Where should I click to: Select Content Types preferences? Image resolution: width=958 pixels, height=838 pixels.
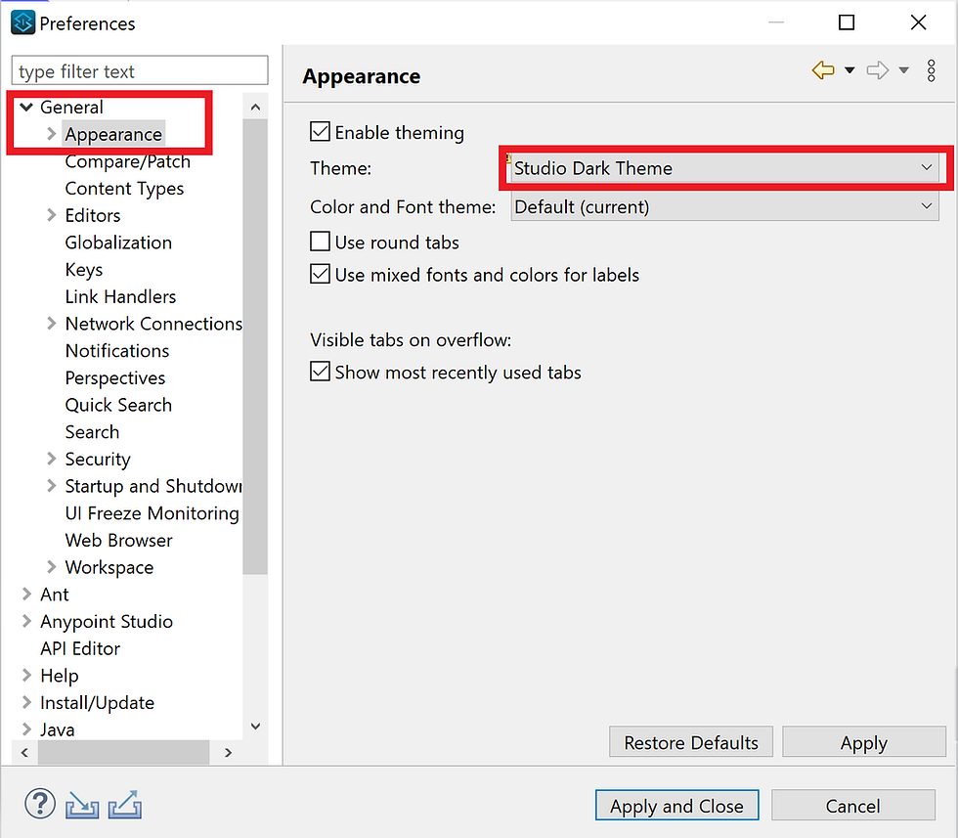coord(124,189)
